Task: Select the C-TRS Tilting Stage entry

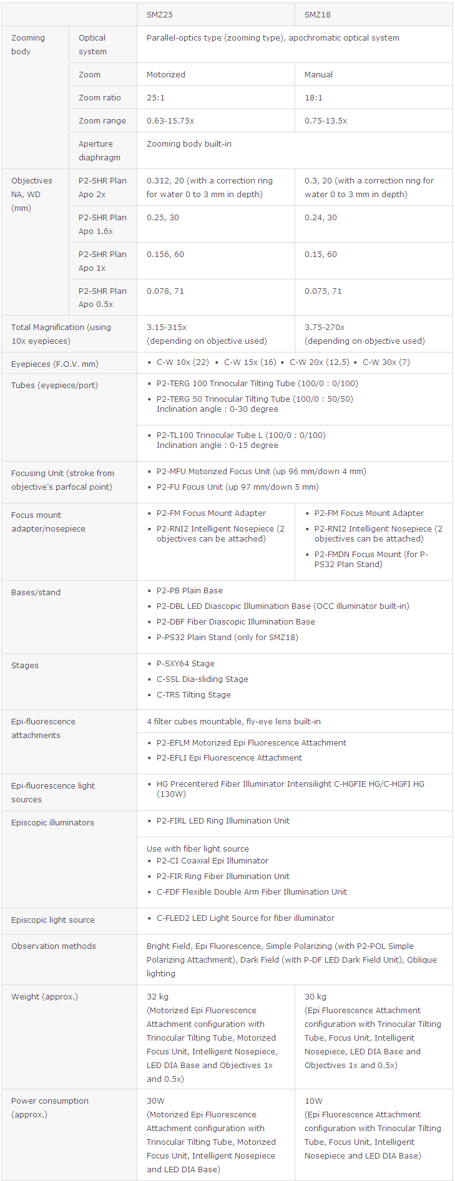Action: [x=193, y=695]
